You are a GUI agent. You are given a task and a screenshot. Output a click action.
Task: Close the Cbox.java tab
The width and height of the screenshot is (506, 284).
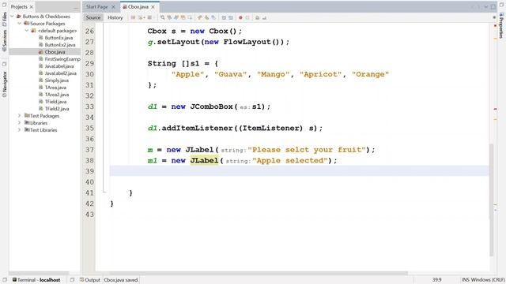coord(153,7)
